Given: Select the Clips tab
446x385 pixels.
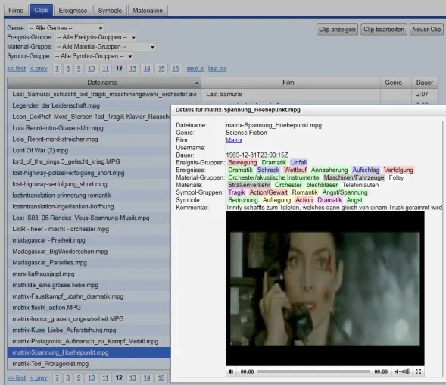Looking at the screenshot, I should click(x=41, y=10).
